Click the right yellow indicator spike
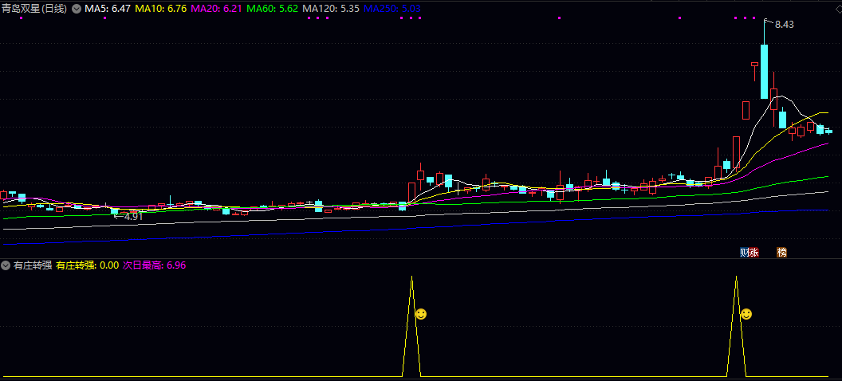The image size is (842, 381). point(736,326)
